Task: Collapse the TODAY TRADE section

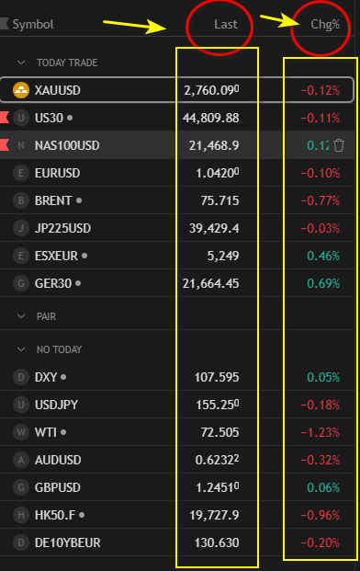Action: pos(21,63)
